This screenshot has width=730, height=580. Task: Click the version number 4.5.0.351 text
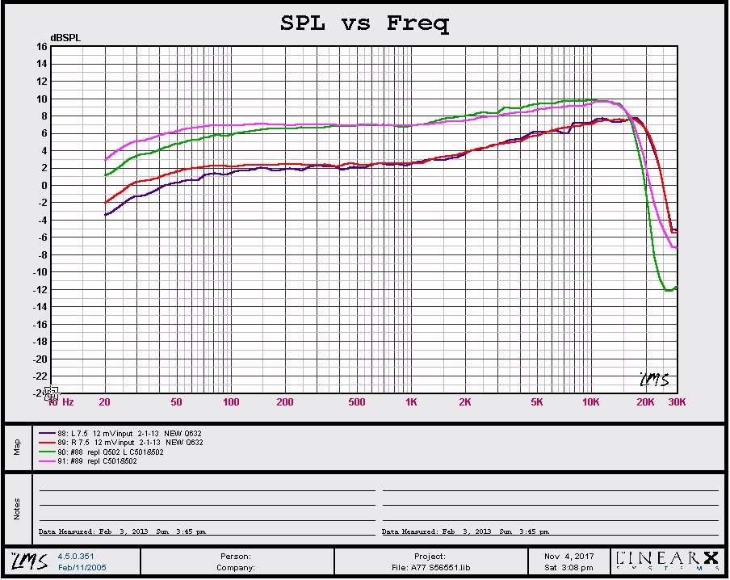point(77,556)
